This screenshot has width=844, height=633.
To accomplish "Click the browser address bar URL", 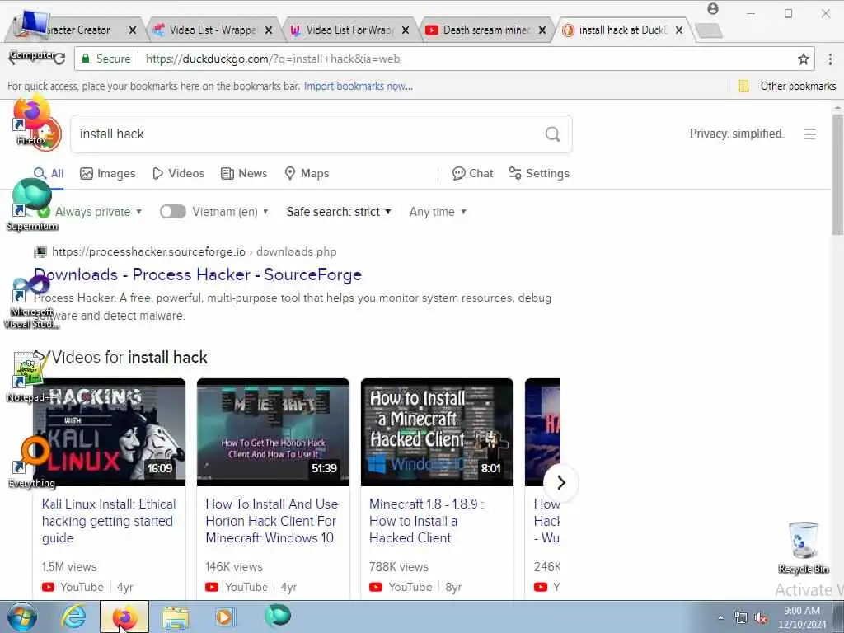I will coord(272,59).
